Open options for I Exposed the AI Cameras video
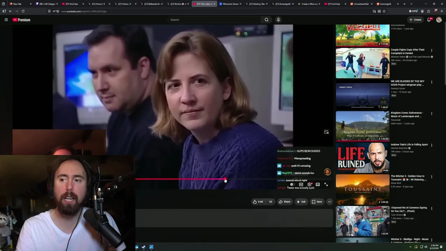 click(432, 208)
